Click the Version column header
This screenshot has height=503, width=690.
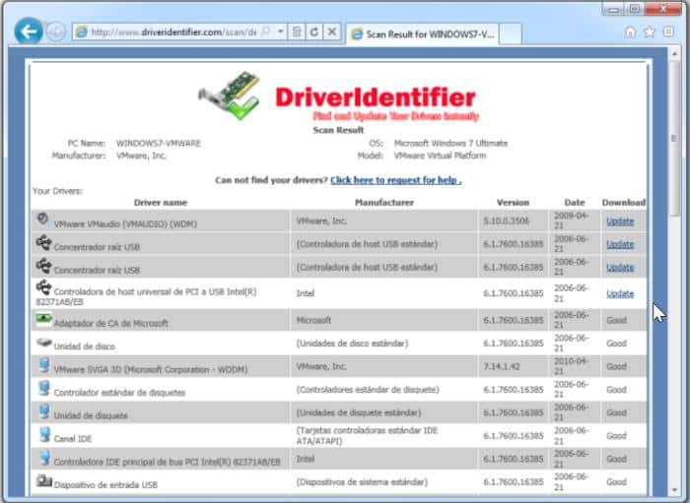tap(513, 203)
